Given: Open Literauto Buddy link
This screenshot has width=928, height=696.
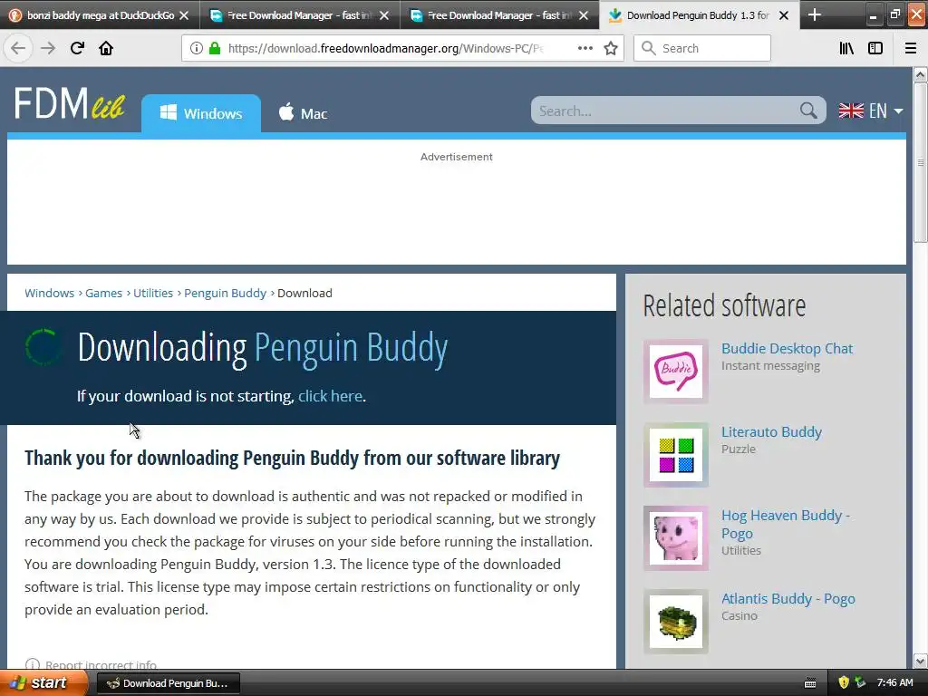Looking at the screenshot, I should coord(771,432).
